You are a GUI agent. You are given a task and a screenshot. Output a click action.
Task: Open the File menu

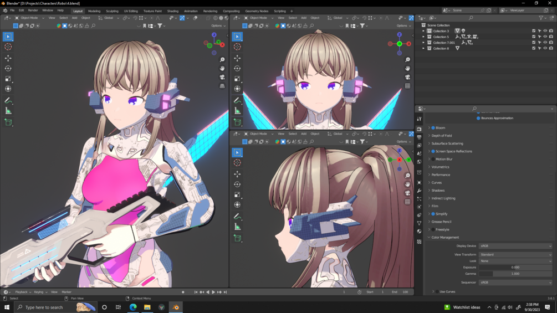click(x=12, y=11)
